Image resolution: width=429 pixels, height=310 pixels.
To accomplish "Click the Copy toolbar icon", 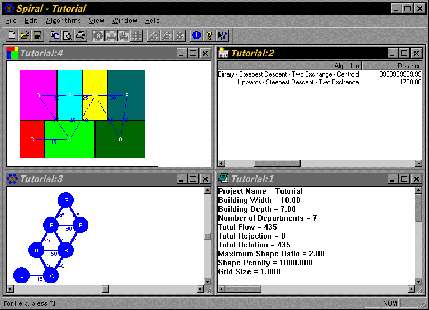I will pos(55,35).
